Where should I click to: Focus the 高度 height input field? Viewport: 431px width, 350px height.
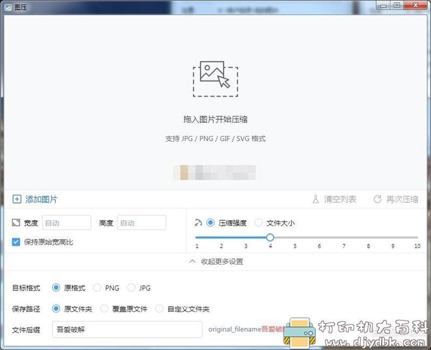pyautogui.click(x=142, y=223)
